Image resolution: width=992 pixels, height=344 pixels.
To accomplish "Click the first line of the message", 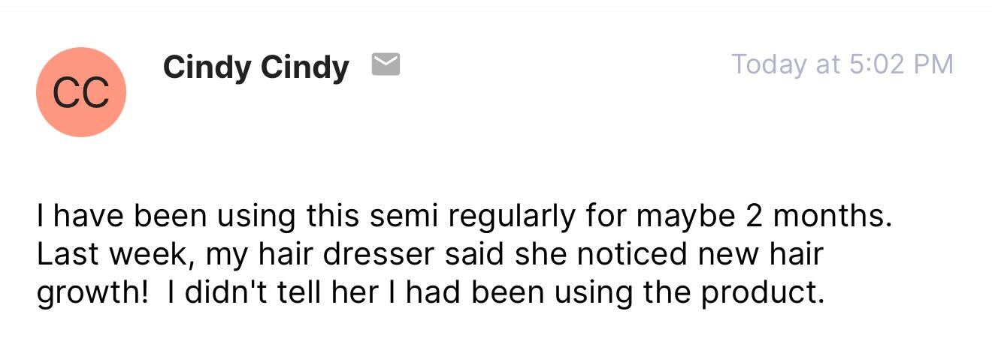I will click(464, 217).
